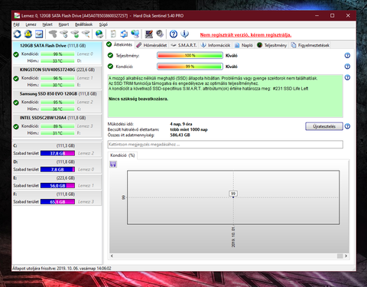
Task: Open the Lemez menu
Action: coord(31,24)
